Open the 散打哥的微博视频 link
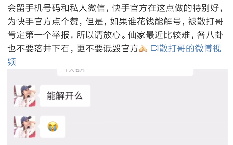The width and height of the screenshot is (233, 145). [x=186, y=49]
